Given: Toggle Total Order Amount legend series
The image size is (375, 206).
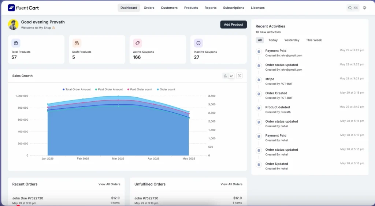Looking at the screenshot, I should coord(77,89).
